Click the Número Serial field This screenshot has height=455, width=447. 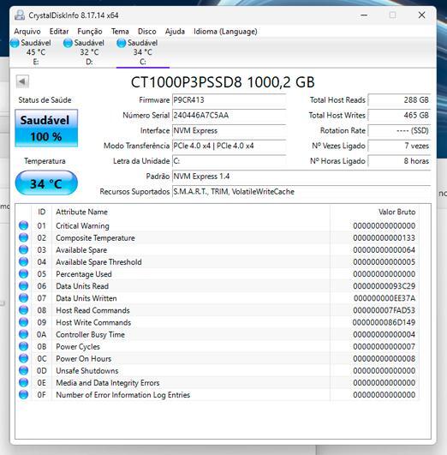(229, 116)
